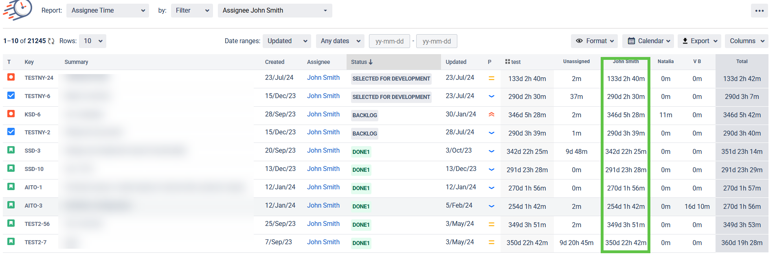Click the task checkbox icon for TESTNY-2
The image size is (775, 265).
point(11,132)
